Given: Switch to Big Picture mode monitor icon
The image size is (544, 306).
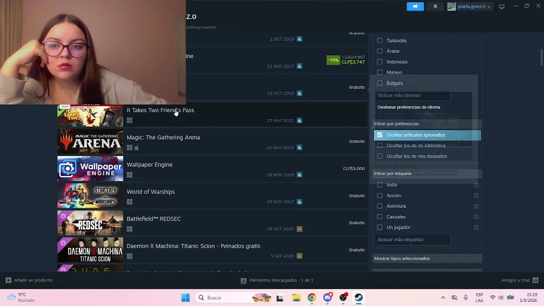Looking at the screenshot, I should click(x=501, y=6).
